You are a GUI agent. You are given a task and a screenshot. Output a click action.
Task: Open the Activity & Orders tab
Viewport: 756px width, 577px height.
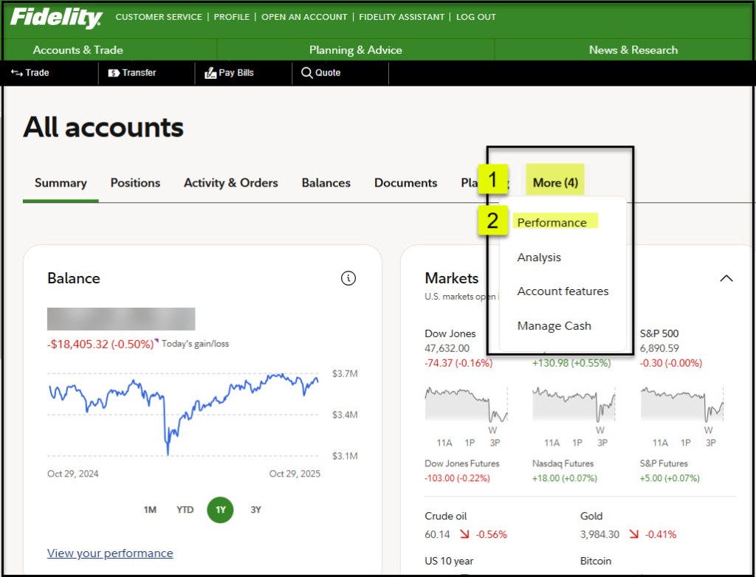[230, 183]
